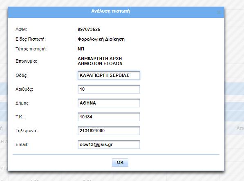244x181 pixels.
Task: Click the ΑΝΕΞΑΡΤΗΤΗ ΑΡΧΗ ΔΗΜΟΣΙΩΝ ΕΣΟΔΩΝ name
Action: [x=100, y=61]
